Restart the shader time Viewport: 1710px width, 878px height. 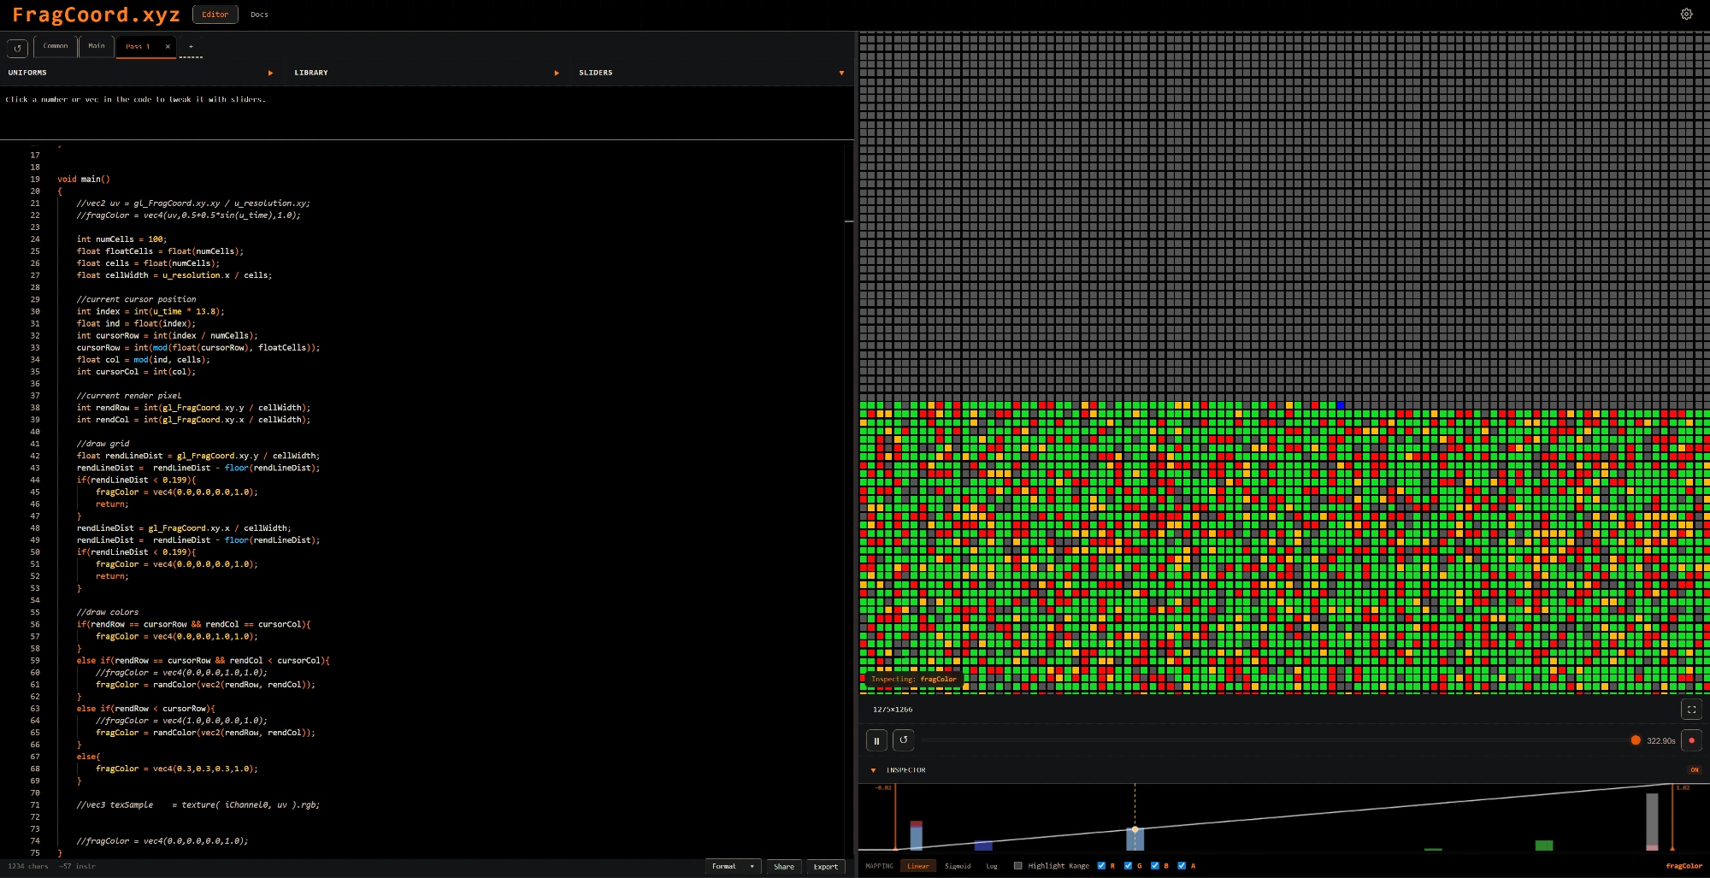[x=904, y=740]
